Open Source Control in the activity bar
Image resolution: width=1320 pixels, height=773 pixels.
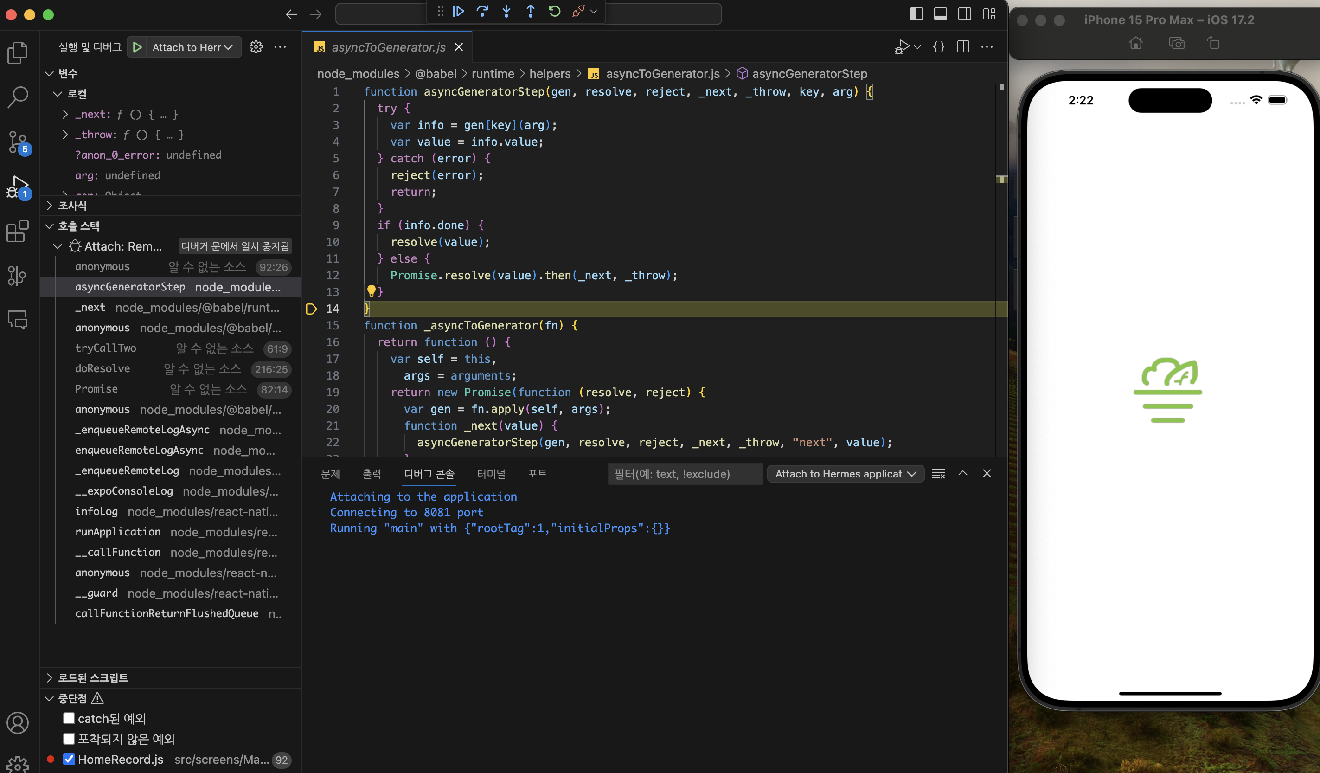[x=18, y=142]
